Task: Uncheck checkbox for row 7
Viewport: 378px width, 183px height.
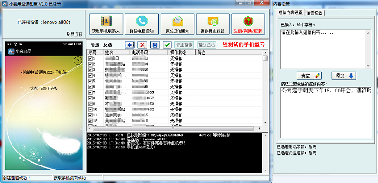Action: [90, 92]
